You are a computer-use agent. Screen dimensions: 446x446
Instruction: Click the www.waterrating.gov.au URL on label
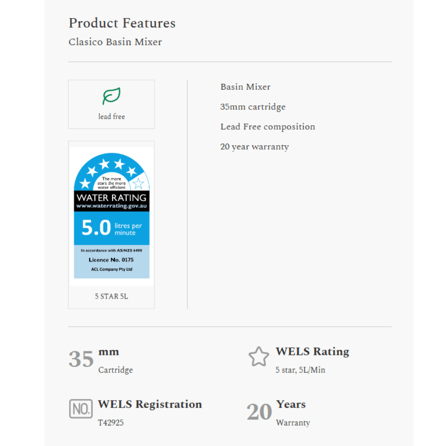111,206
